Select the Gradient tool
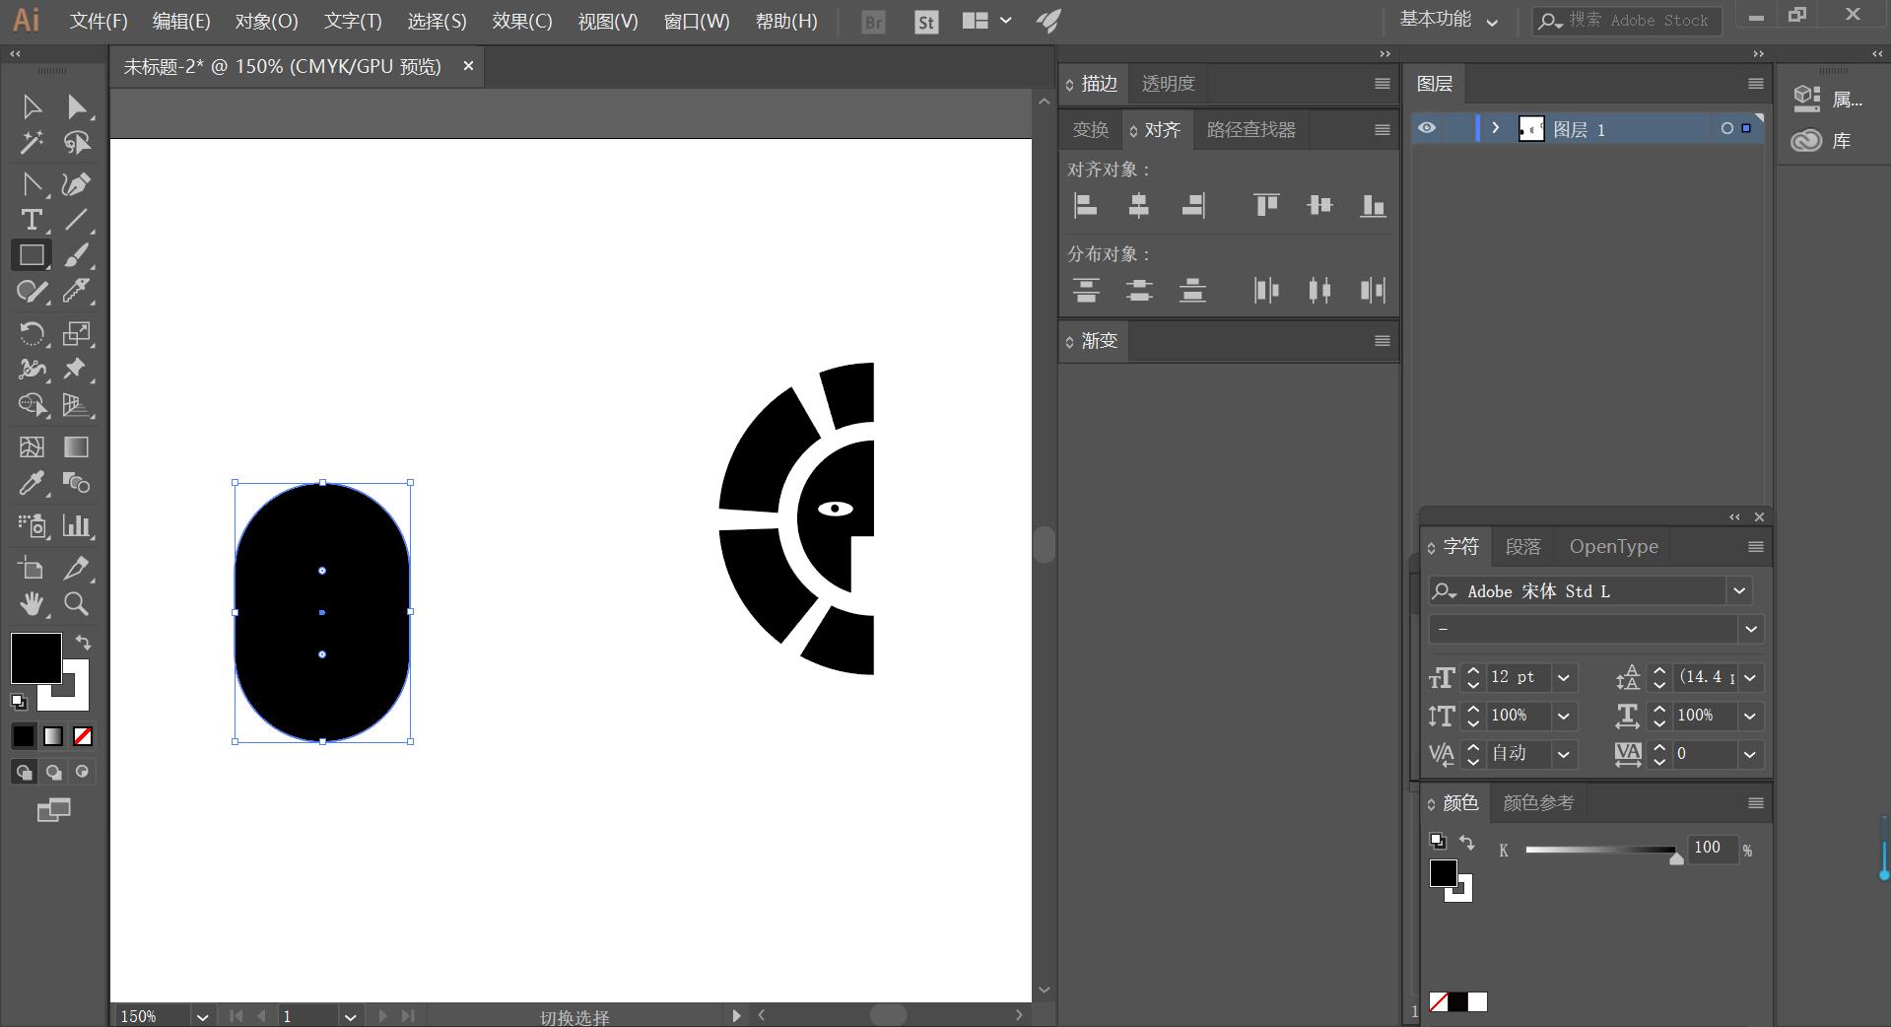This screenshot has height=1027, width=1891. pyautogui.click(x=77, y=446)
